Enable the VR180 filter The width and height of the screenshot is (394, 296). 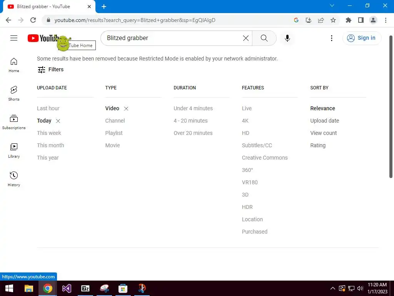coord(250,182)
